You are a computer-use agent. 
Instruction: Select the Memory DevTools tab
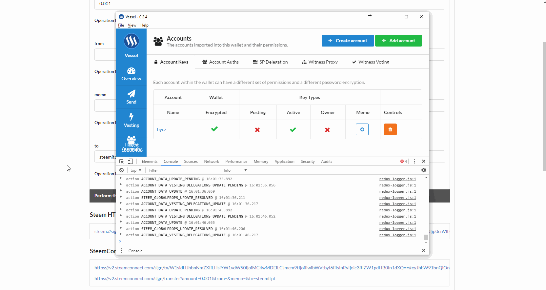point(261,162)
